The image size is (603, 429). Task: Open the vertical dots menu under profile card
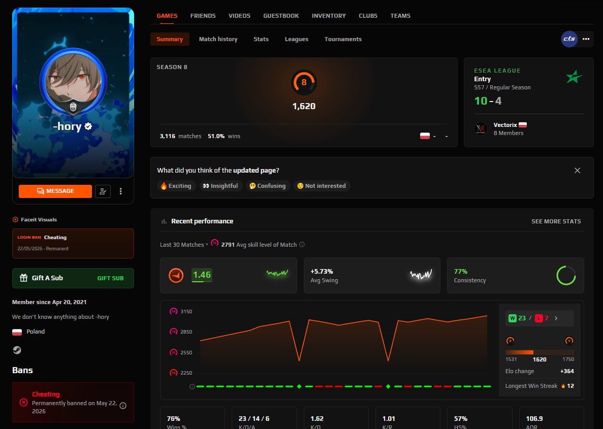[x=121, y=191]
